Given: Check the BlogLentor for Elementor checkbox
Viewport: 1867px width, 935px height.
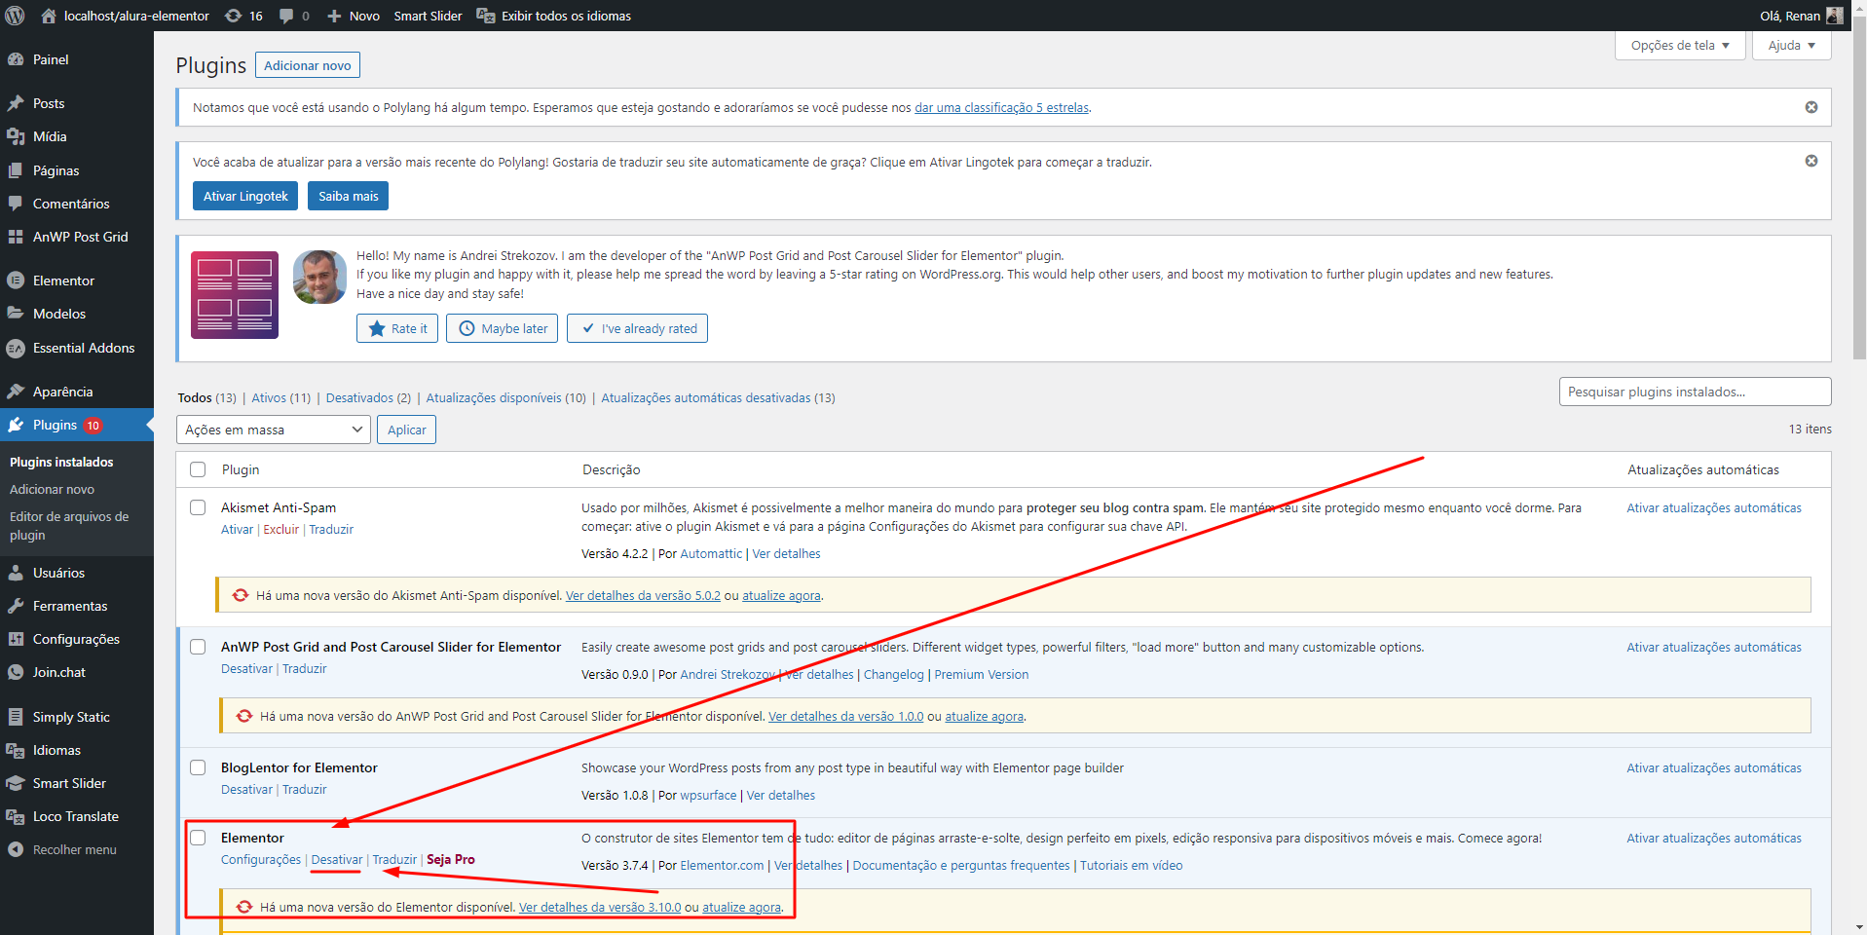Looking at the screenshot, I should (198, 767).
